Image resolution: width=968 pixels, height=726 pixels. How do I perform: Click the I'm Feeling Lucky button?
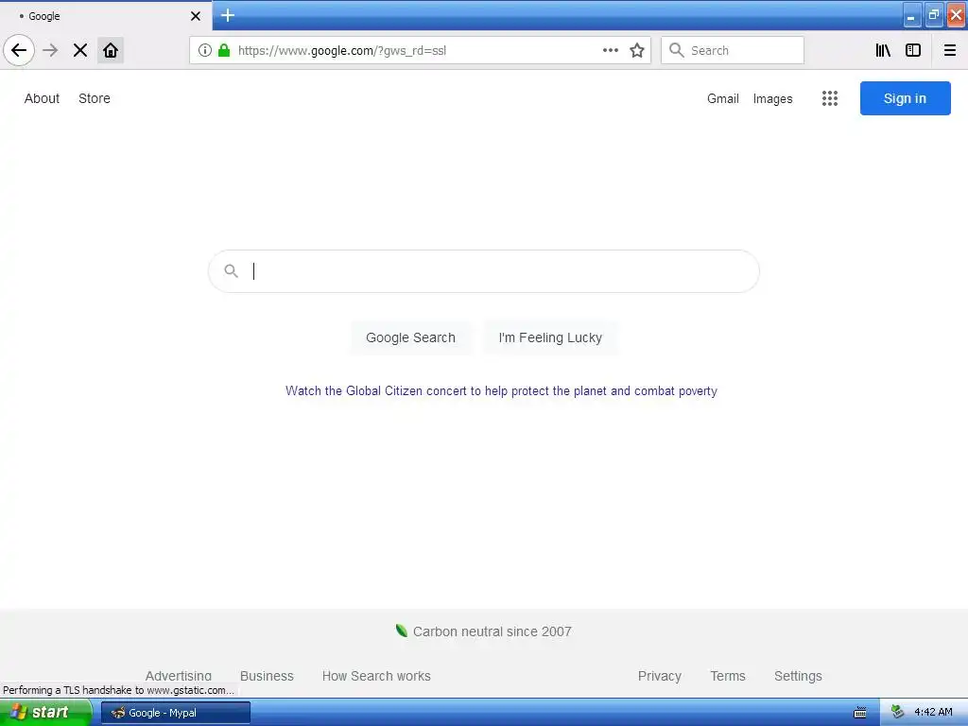click(x=550, y=337)
